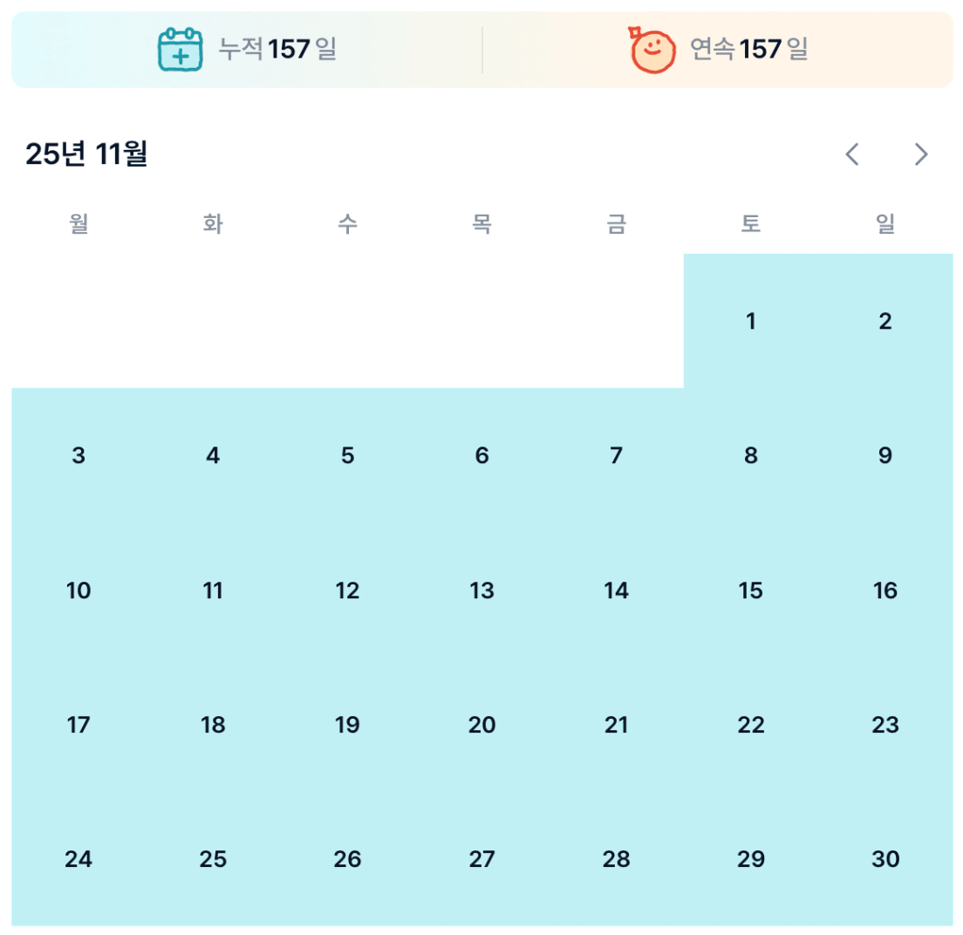Go to the next month arrow

[x=921, y=154]
